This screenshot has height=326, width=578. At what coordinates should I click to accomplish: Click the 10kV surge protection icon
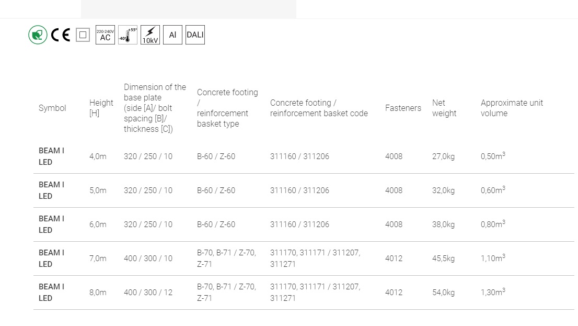pos(150,35)
